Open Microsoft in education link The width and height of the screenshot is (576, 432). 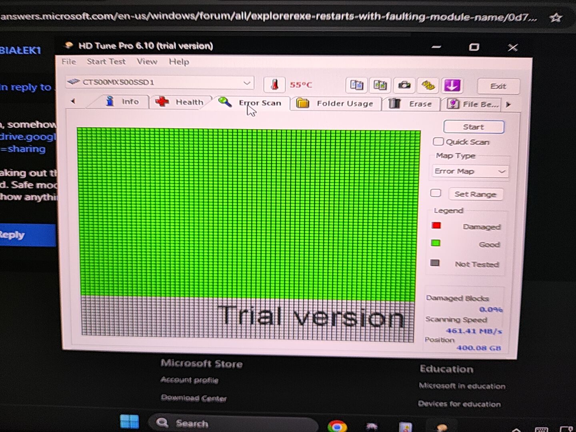coord(462,386)
